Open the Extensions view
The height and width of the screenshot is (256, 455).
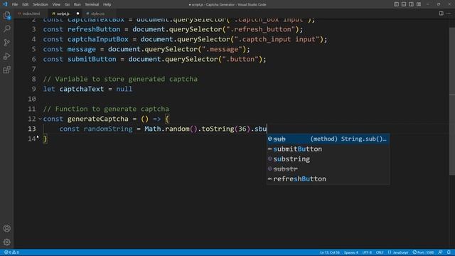coord(6,70)
